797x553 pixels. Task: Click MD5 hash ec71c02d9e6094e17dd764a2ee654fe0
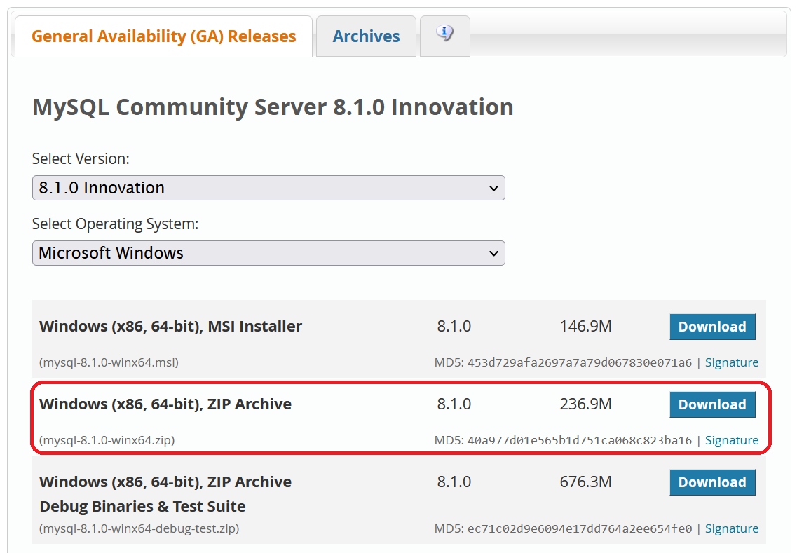[x=580, y=528]
